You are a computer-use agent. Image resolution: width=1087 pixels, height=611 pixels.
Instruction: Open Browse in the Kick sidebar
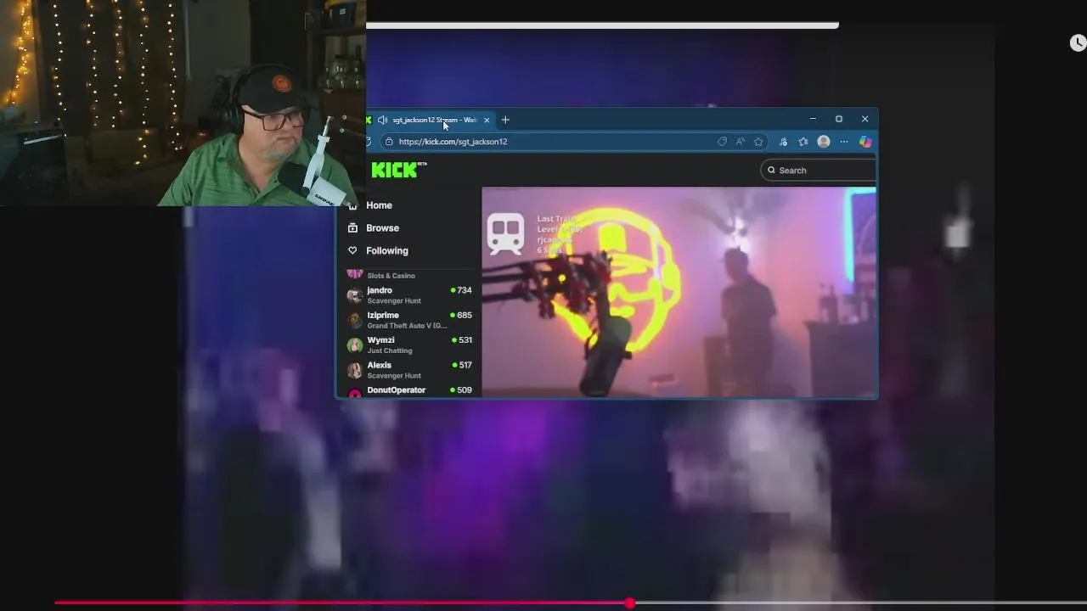[382, 228]
